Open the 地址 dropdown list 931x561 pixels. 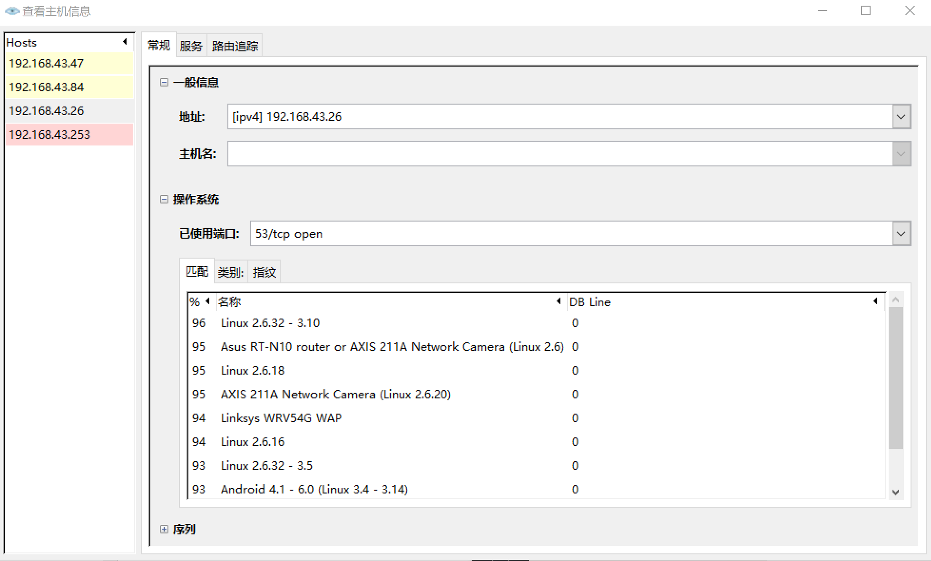click(x=901, y=116)
